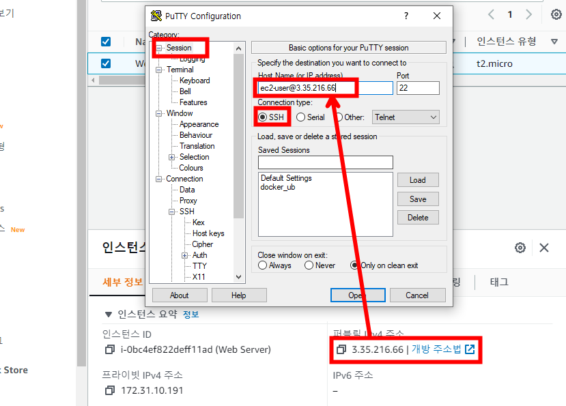566x406 pixels.
Task: Select Bell category in PuTTY tree
Action: (x=185, y=91)
